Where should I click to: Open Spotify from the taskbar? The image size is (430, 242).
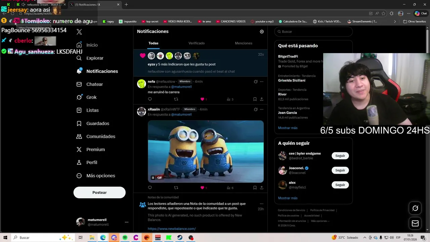click(x=125, y=238)
